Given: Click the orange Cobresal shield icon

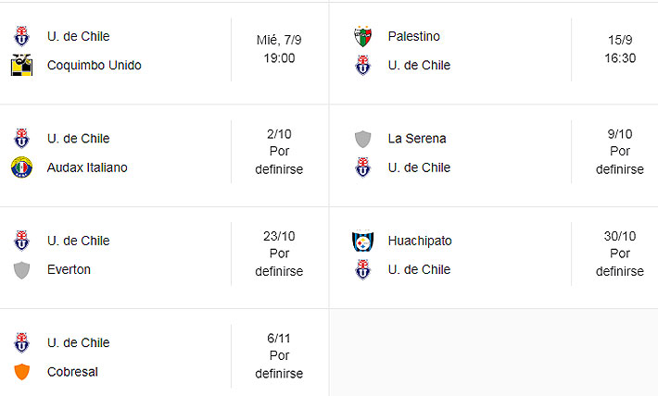Looking at the screenshot, I should click(21, 371).
